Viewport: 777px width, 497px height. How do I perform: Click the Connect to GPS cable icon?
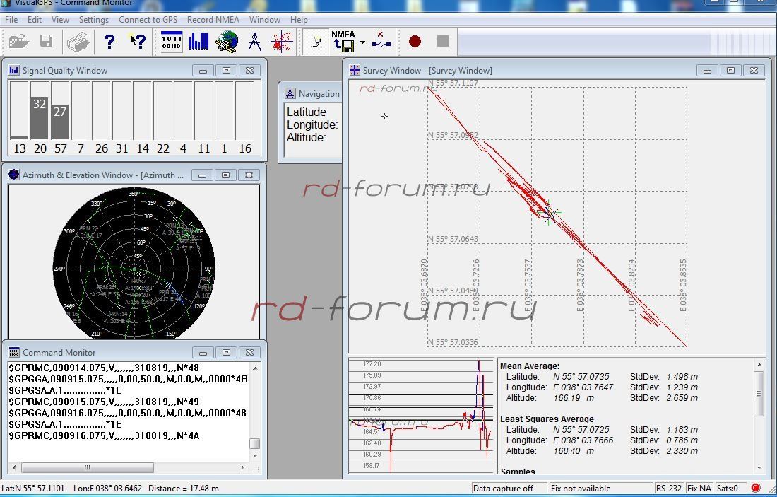click(317, 42)
